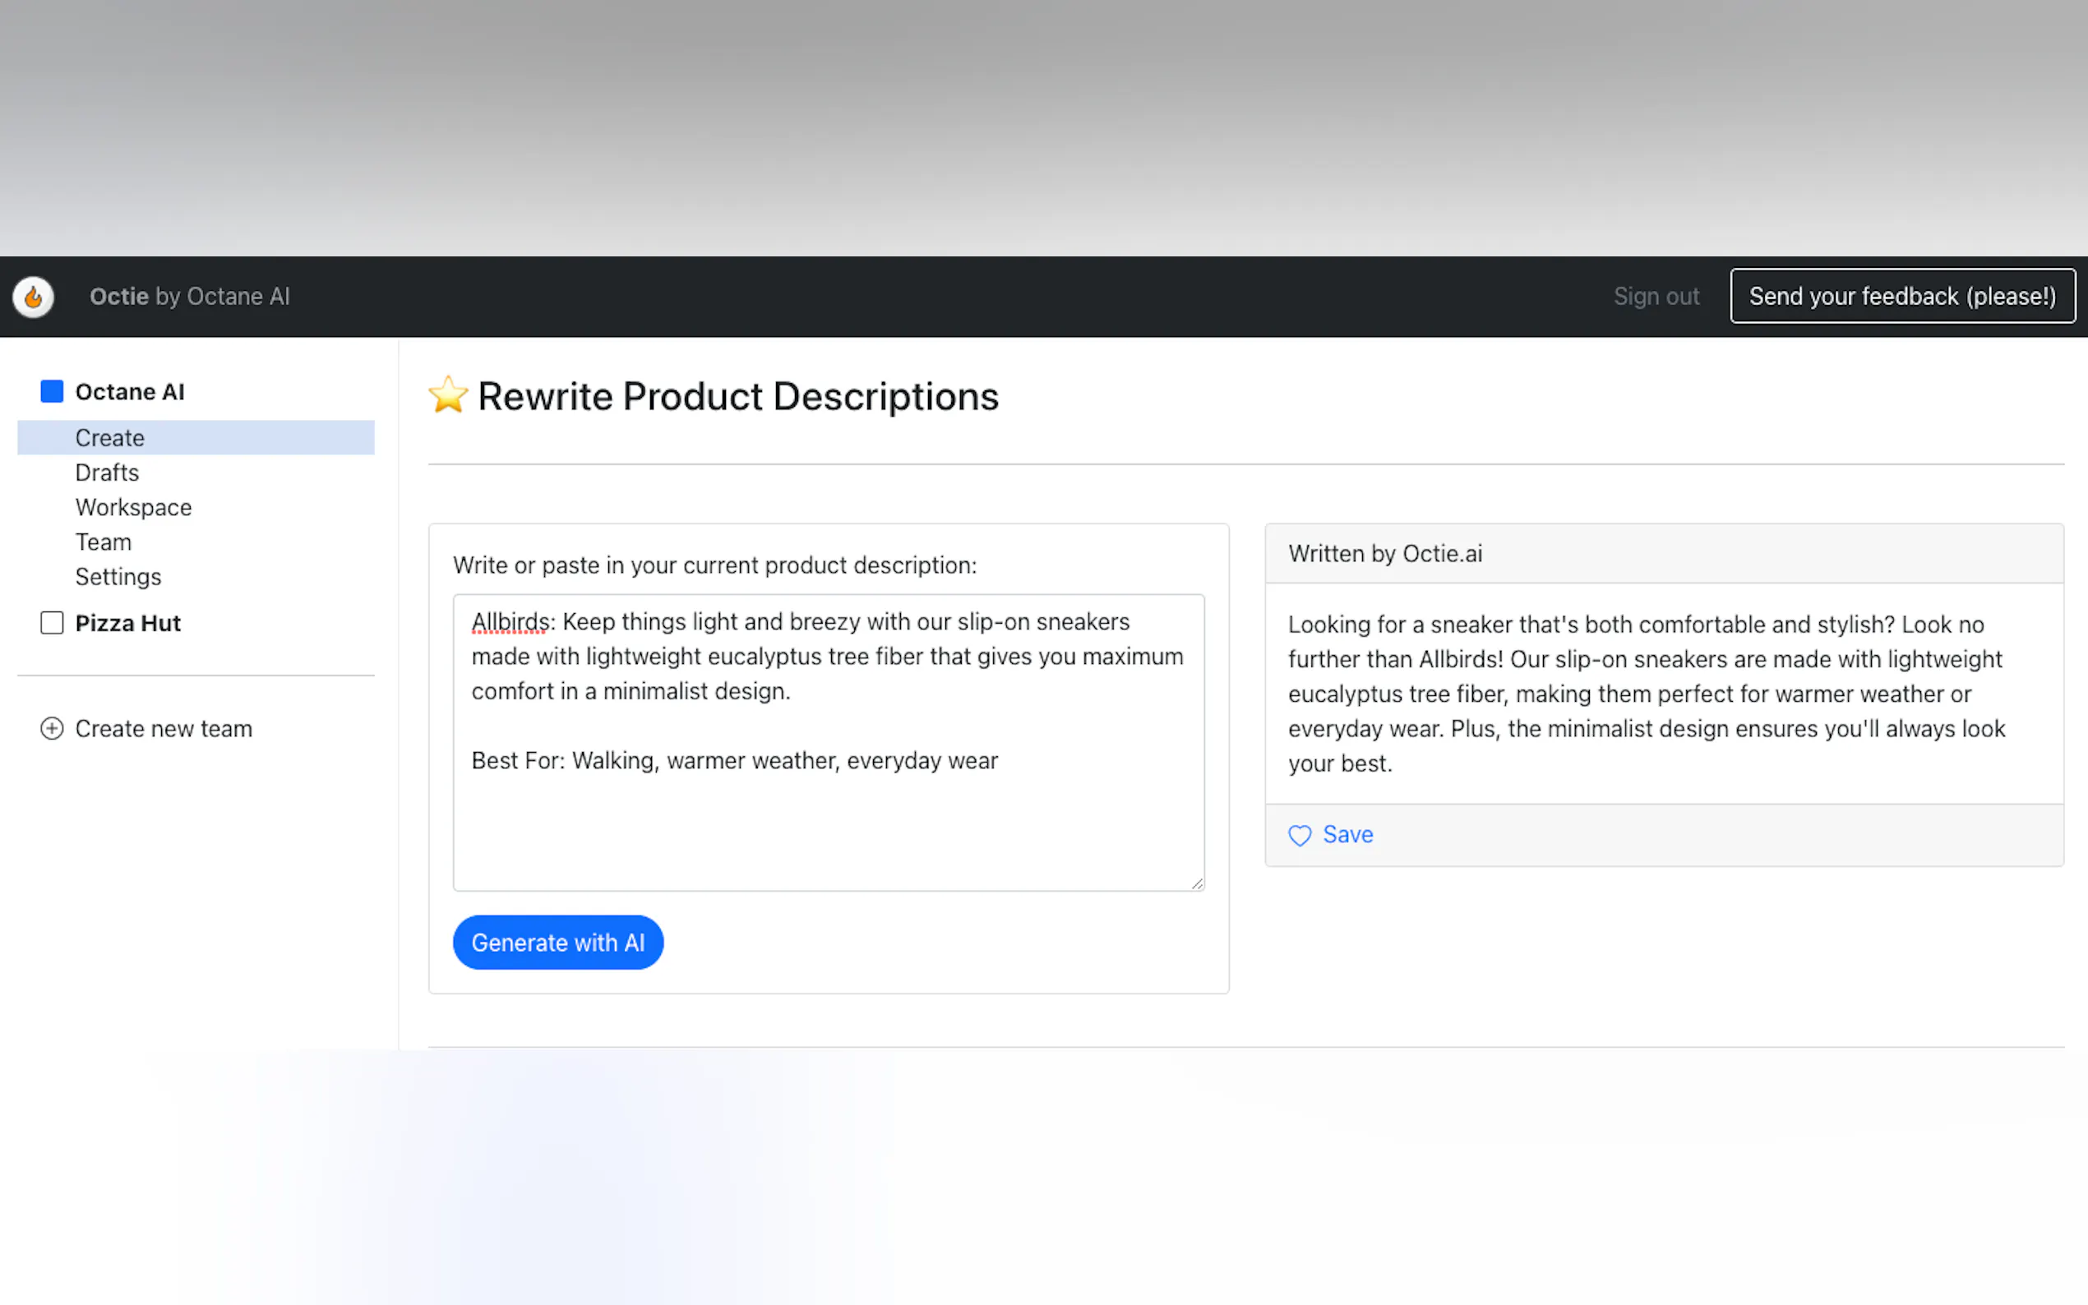The image size is (2088, 1305).
Task: Go to Workspace in the sidebar
Action: pyautogui.click(x=133, y=508)
